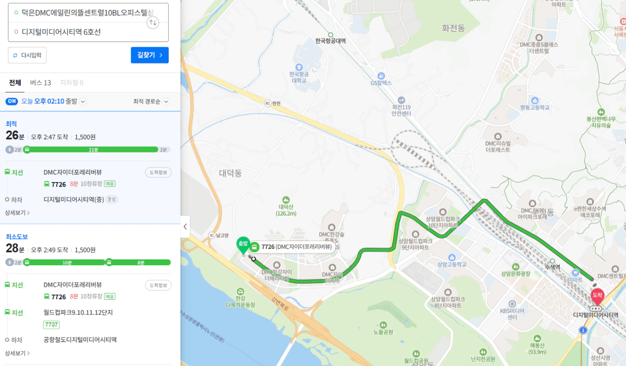Expand 상세보기 for the 최적 route
Image resolution: width=626 pixels, height=366 pixels.
[17, 213]
